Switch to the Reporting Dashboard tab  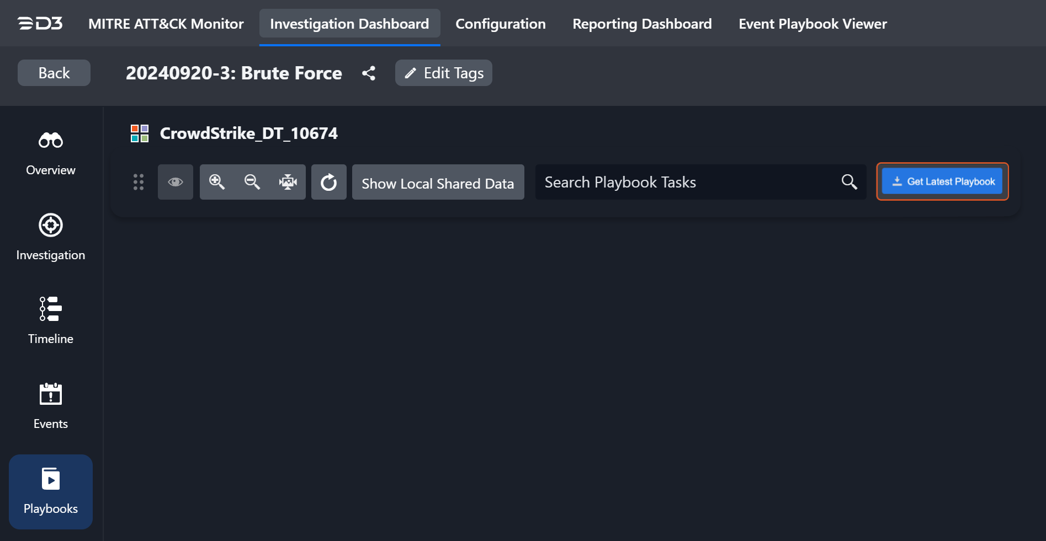[x=642, y=24]
